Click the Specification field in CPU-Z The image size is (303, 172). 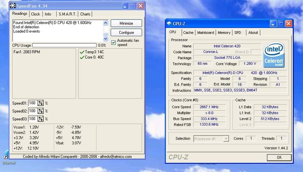(240, 73)
